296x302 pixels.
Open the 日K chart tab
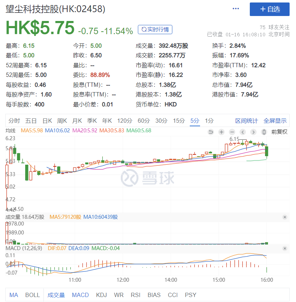[x=47, y=121]
